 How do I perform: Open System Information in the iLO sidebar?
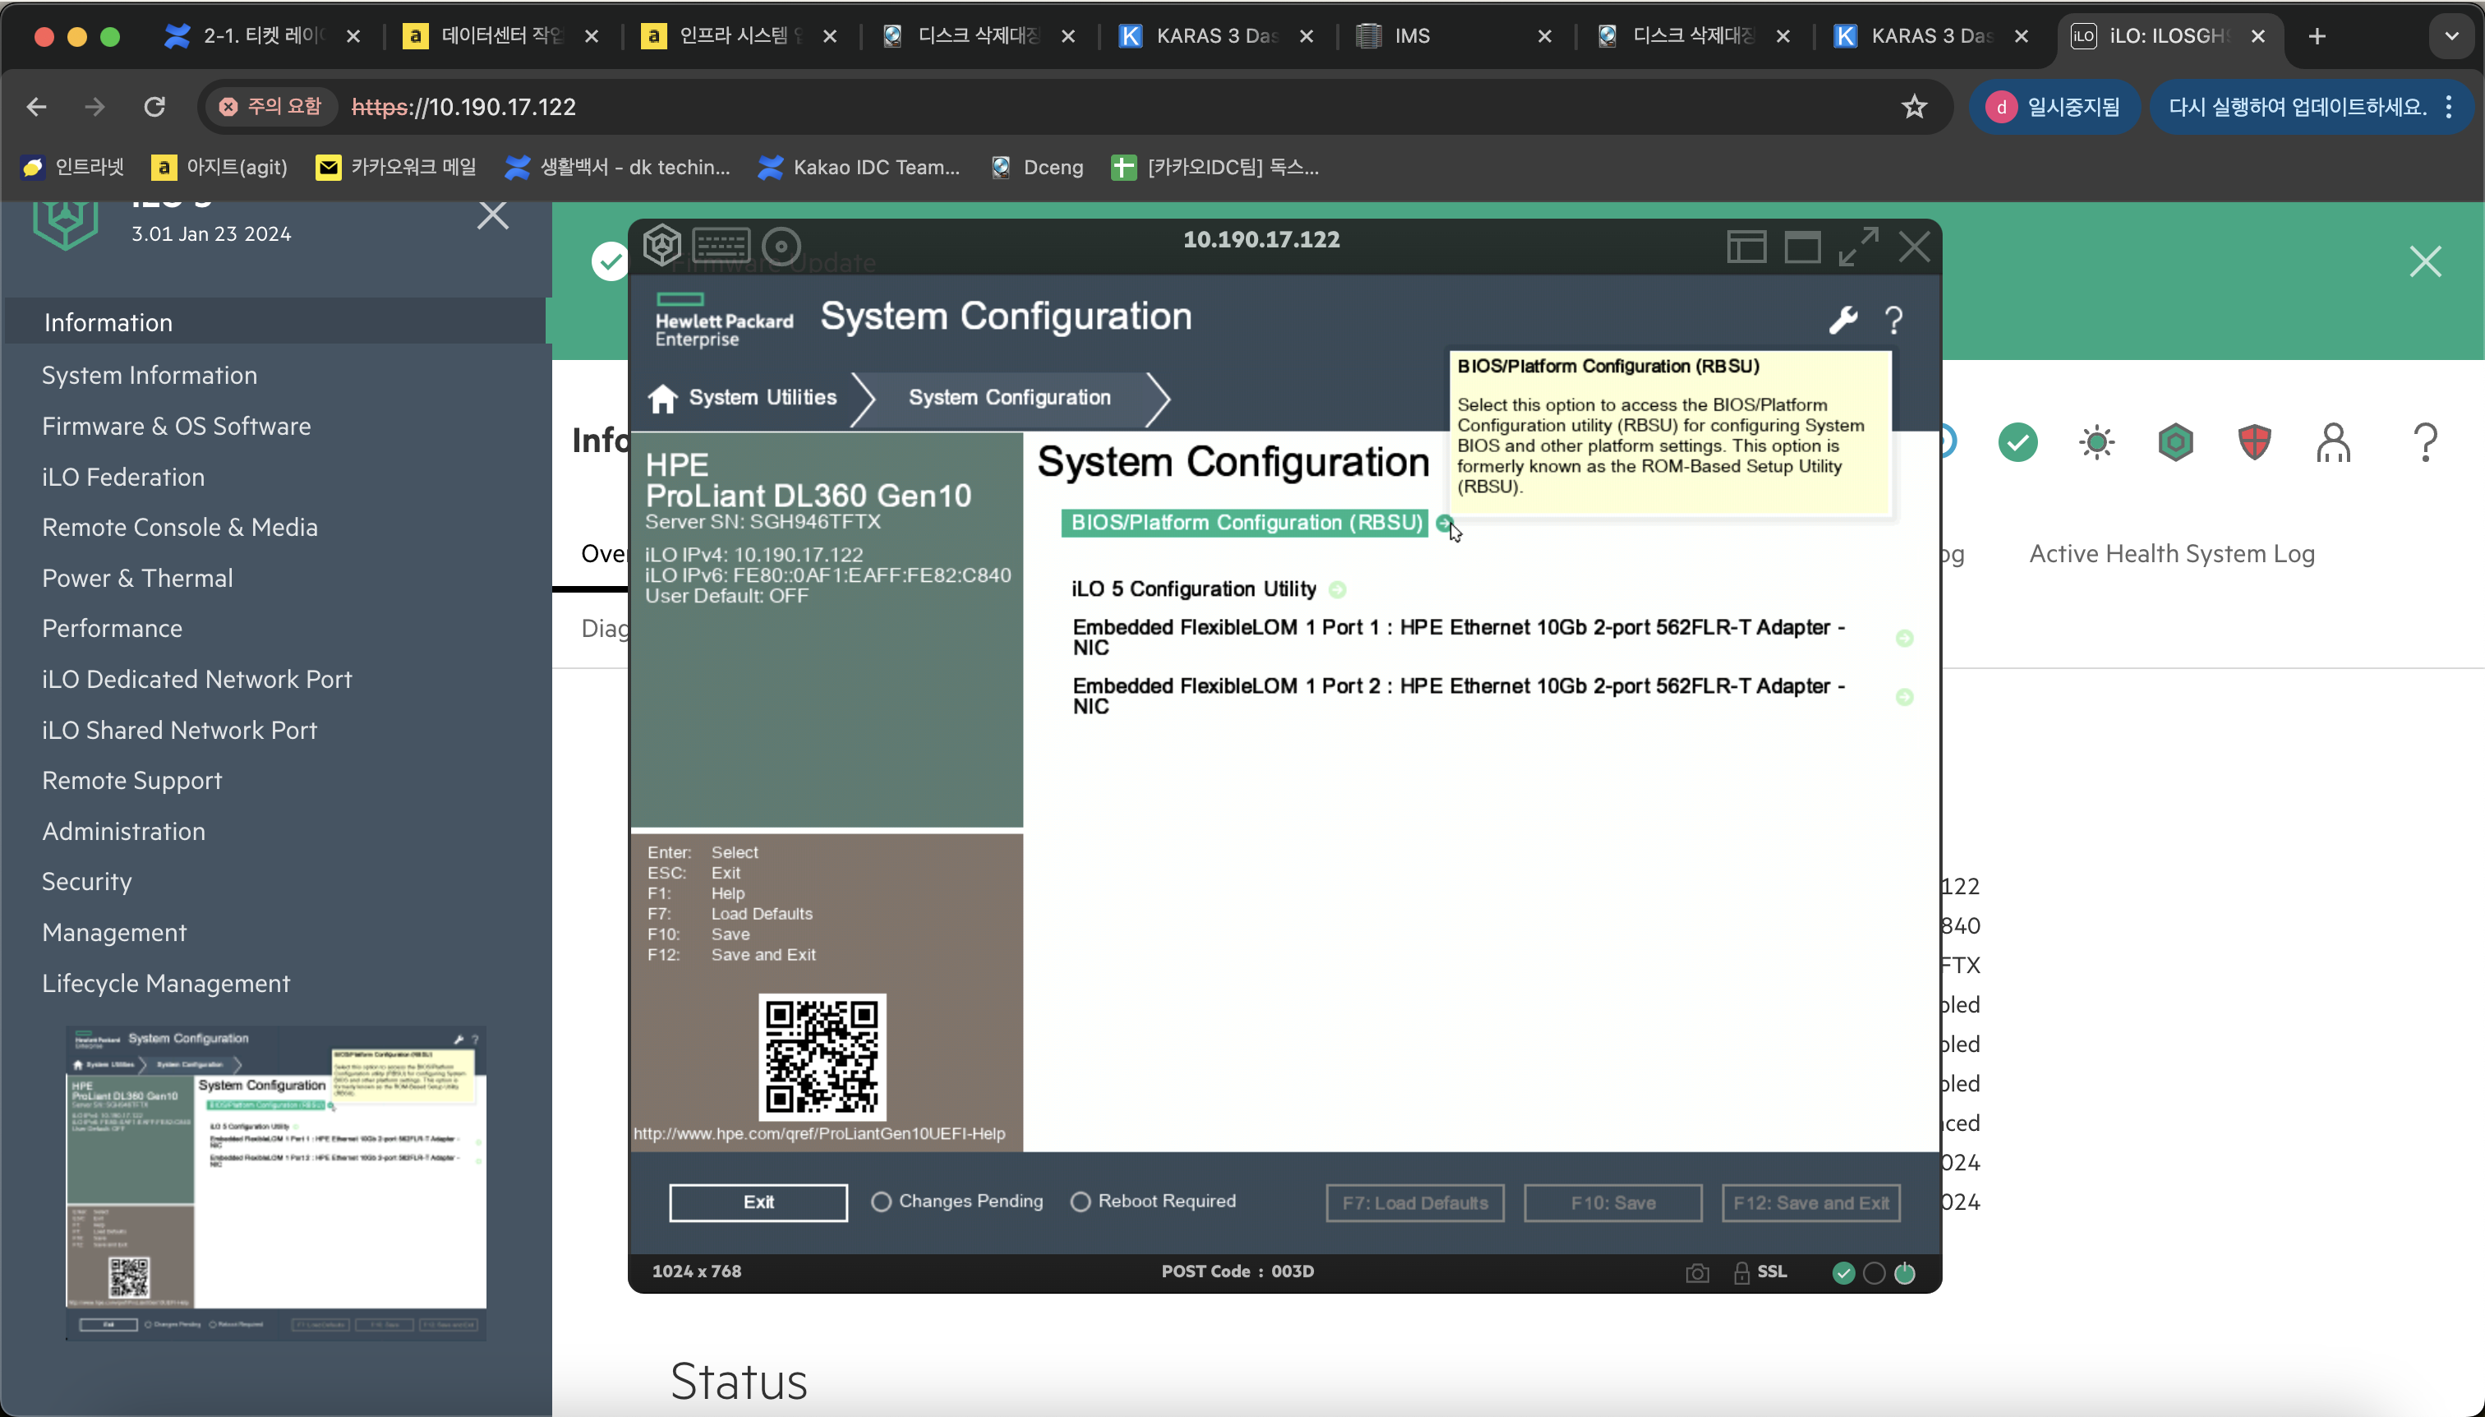[x=150, y=376]
